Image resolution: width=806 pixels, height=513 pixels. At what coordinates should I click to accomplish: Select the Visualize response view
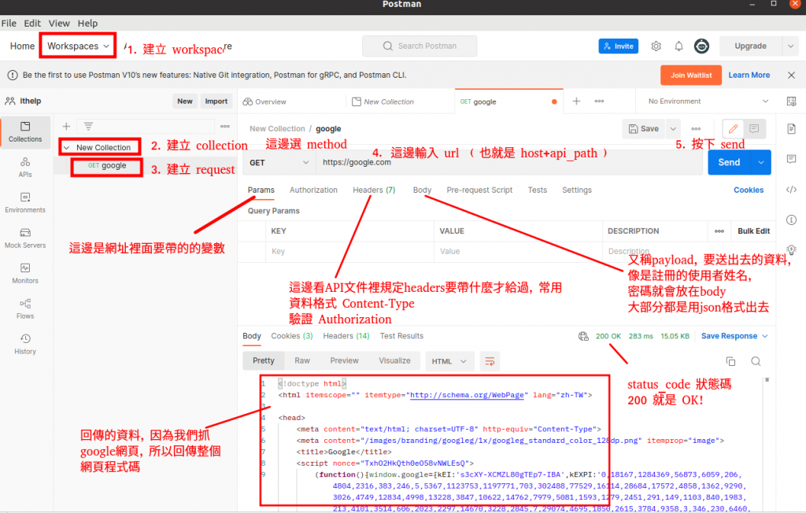coord(394,361)
